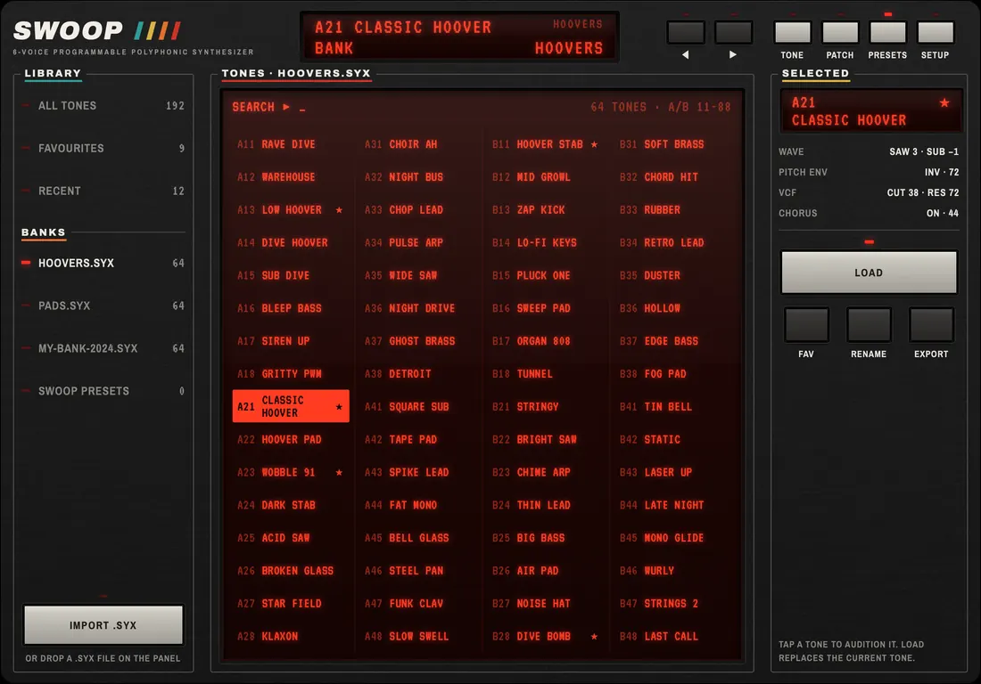981x684 pixels.
Task: Select the PADS.SYX bank
Action: point(103,305)
